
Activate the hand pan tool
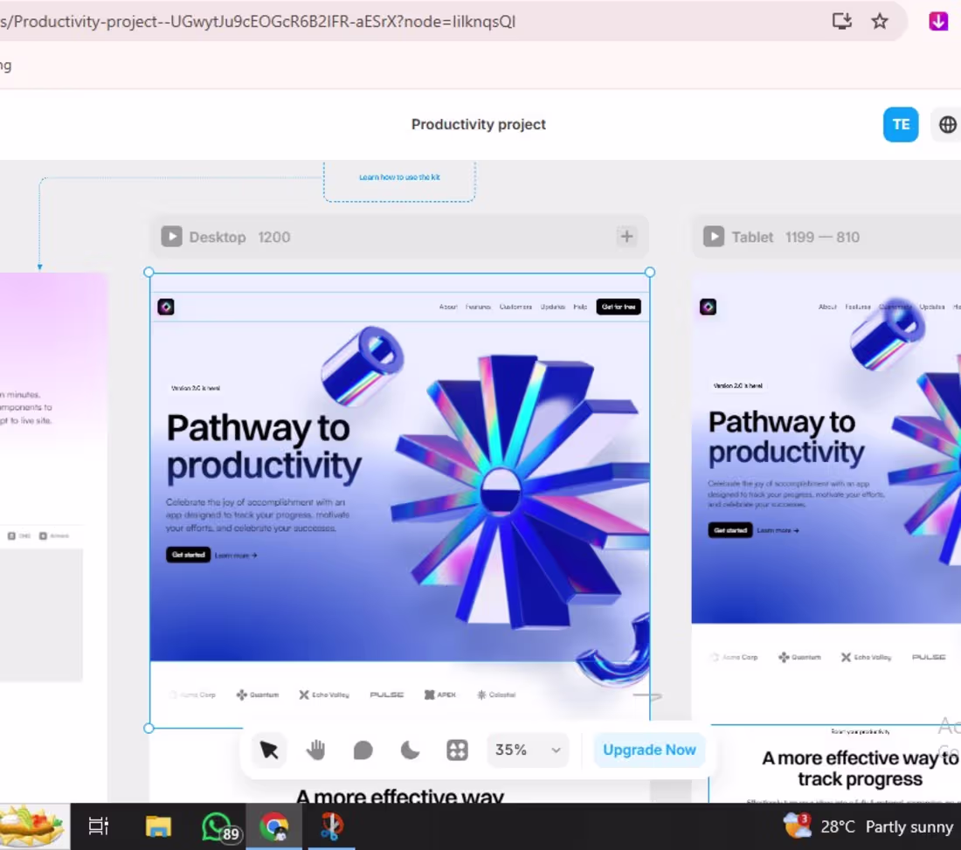pos(315,750)
